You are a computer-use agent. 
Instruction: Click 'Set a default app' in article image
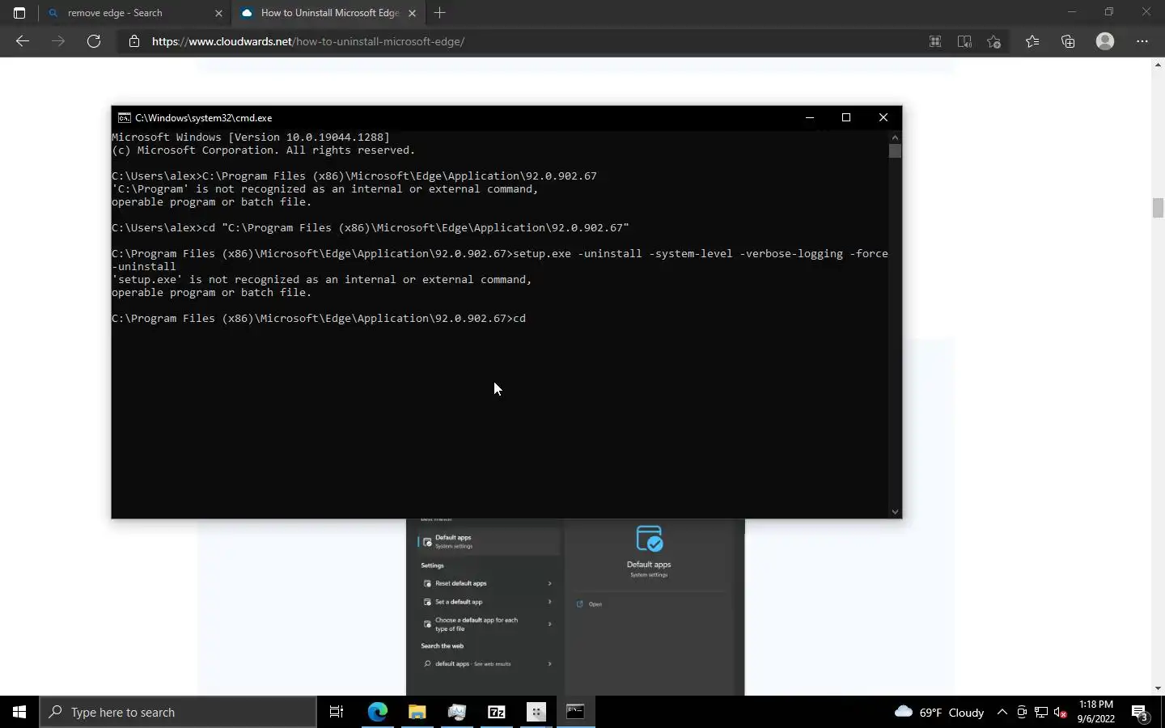458,602
